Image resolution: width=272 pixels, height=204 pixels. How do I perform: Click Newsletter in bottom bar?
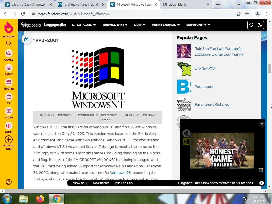(101, 183)
